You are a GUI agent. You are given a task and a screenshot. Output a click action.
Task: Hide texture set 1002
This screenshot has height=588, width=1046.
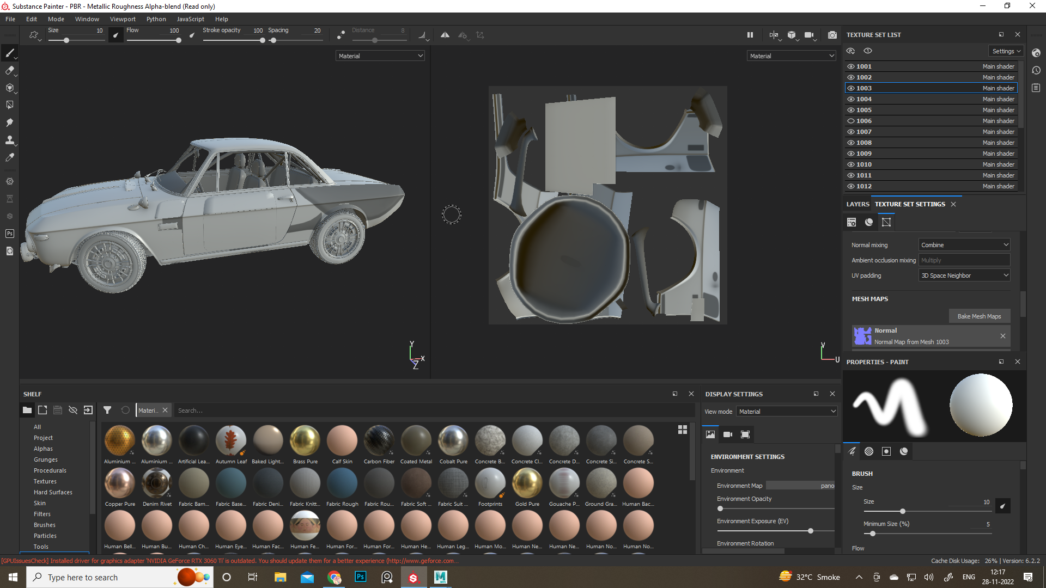click(x=850, y=77)
